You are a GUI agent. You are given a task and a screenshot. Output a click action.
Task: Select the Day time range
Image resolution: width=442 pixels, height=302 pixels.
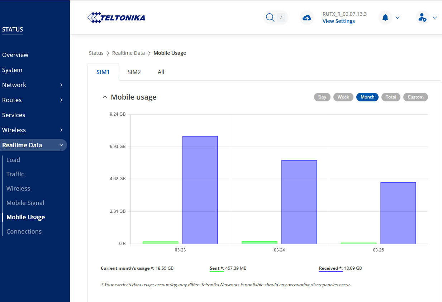tap(322, 97)
